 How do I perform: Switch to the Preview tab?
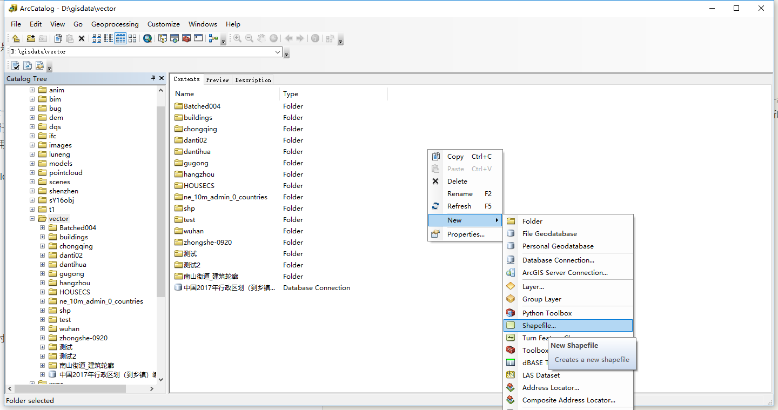[x=217, y=80]
